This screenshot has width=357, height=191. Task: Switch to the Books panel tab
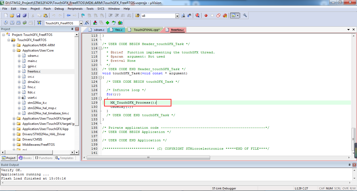click(25, 158)
